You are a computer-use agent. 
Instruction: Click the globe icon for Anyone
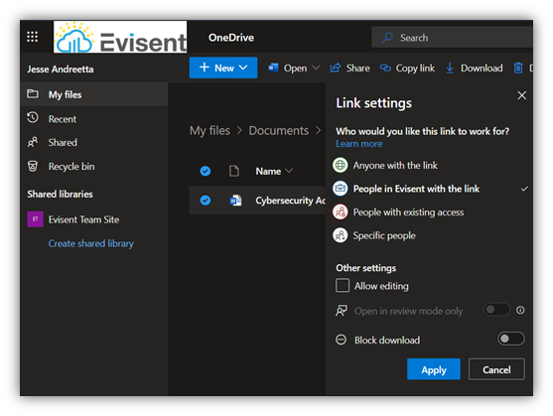point(341,165)
